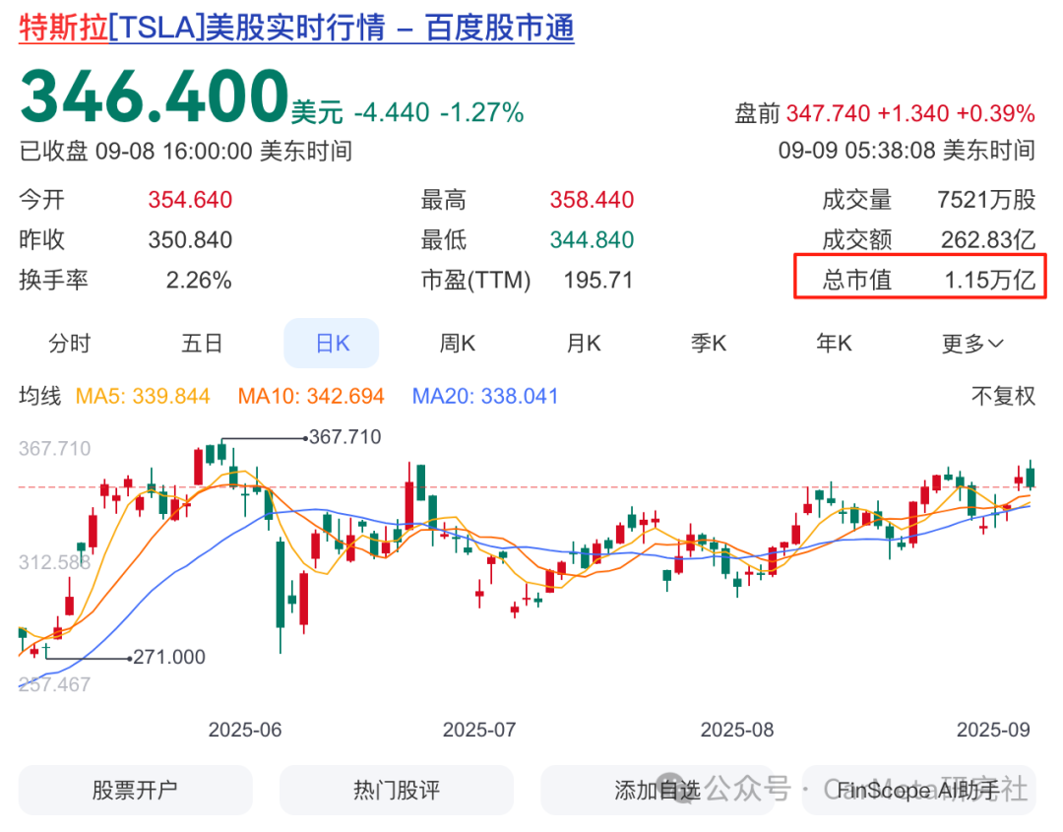Open the FinScope AI助手 button
The image size is (1063, 832).
pyautogui.click(x=918, y=790)
